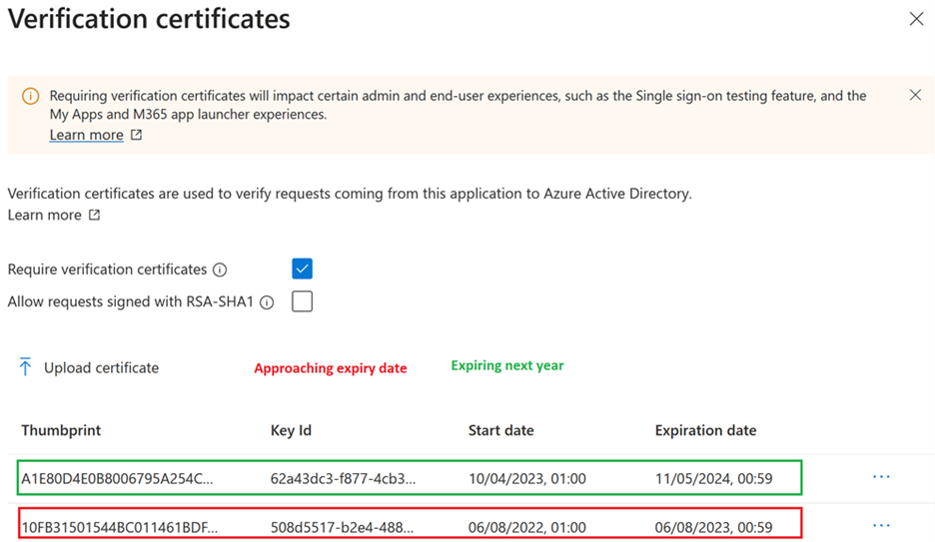
Task: Click Upload certificate button text
Action: tap(101, 367)
